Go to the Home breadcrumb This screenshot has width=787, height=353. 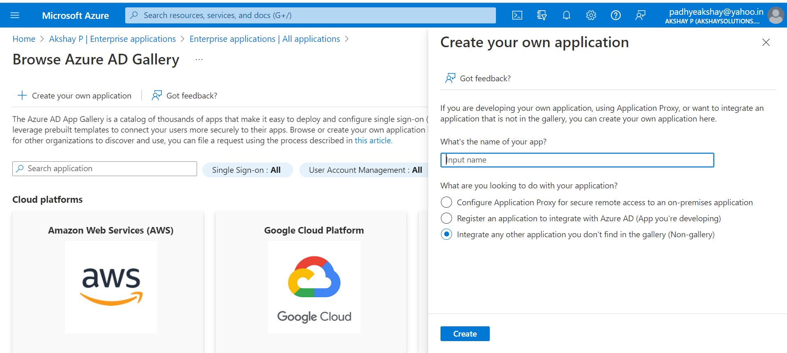tap(24, 39)
